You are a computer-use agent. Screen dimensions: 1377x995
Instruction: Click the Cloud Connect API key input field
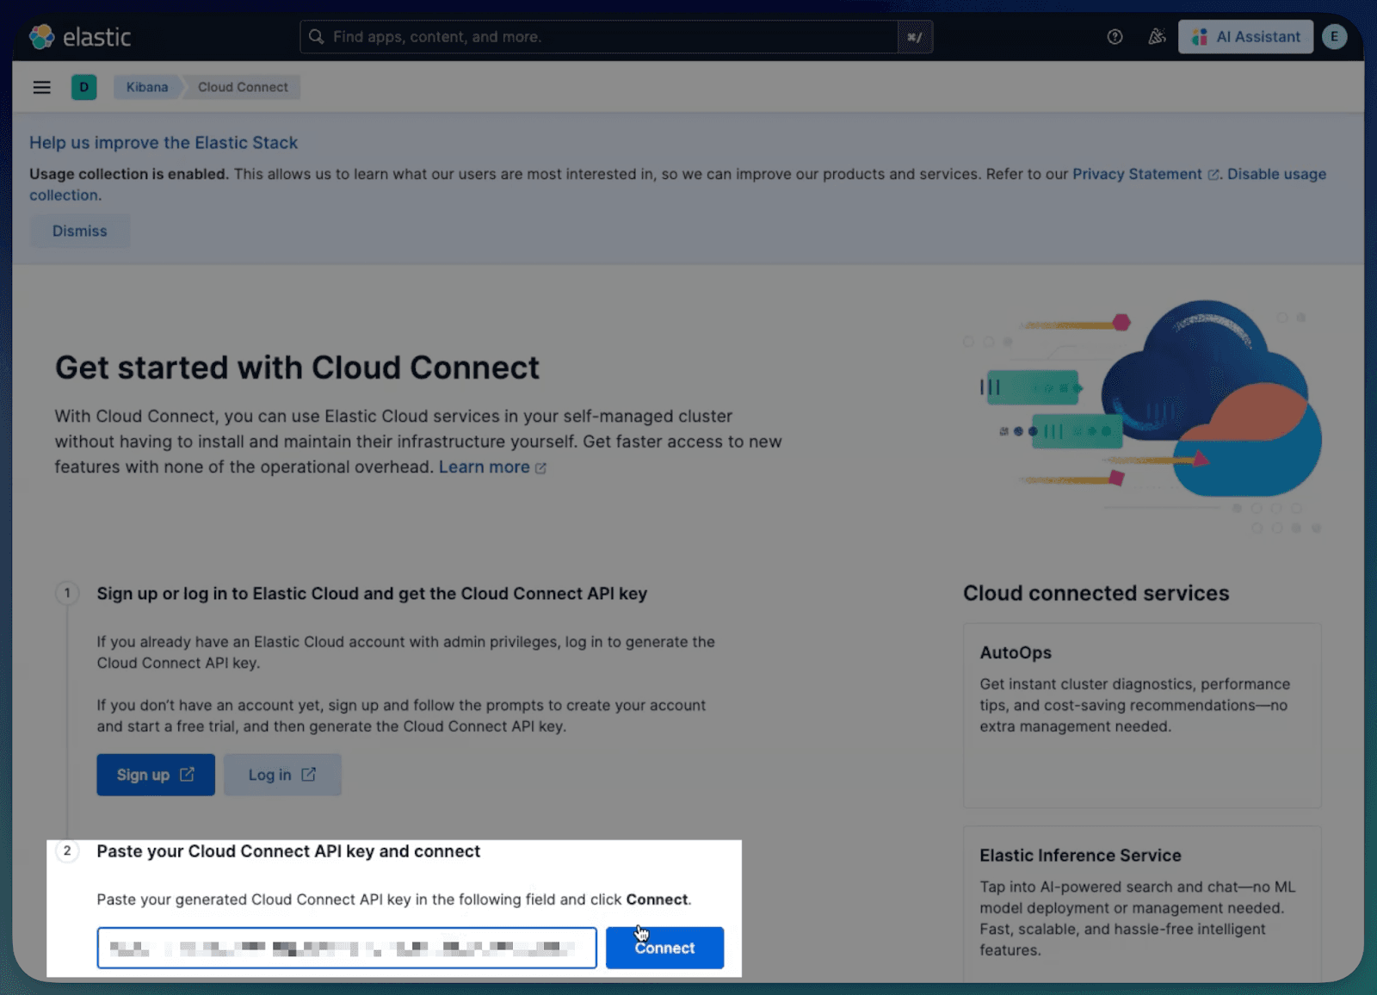tap(344, 947)
